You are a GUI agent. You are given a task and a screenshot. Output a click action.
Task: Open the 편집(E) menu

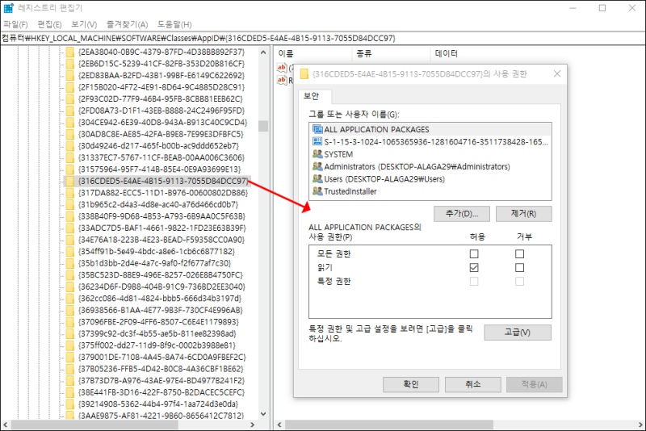tap(49, 25)
